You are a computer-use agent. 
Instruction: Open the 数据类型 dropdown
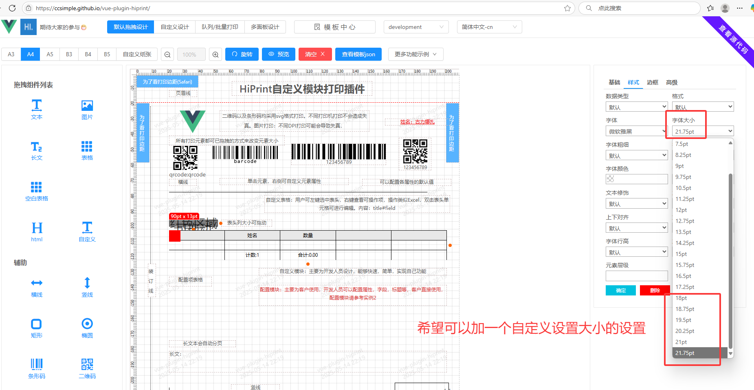(637, 107)
